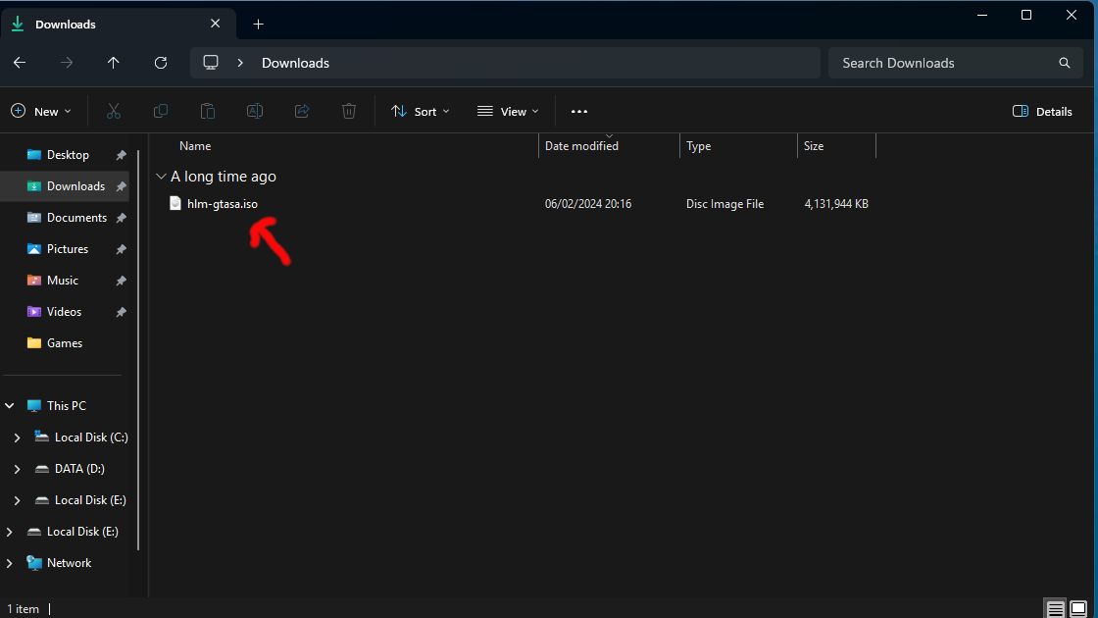Unpin Desktop via its pin icon
The width and height of the screenshot is (1098, 618).
122,155
